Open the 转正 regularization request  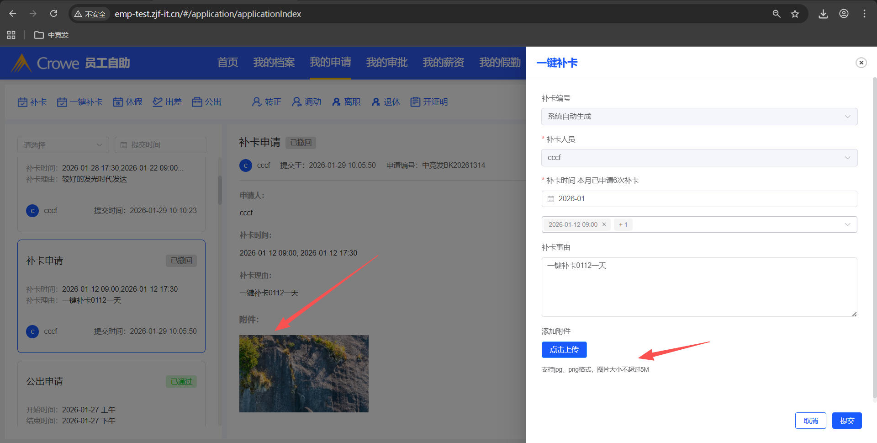pos(267,102)
